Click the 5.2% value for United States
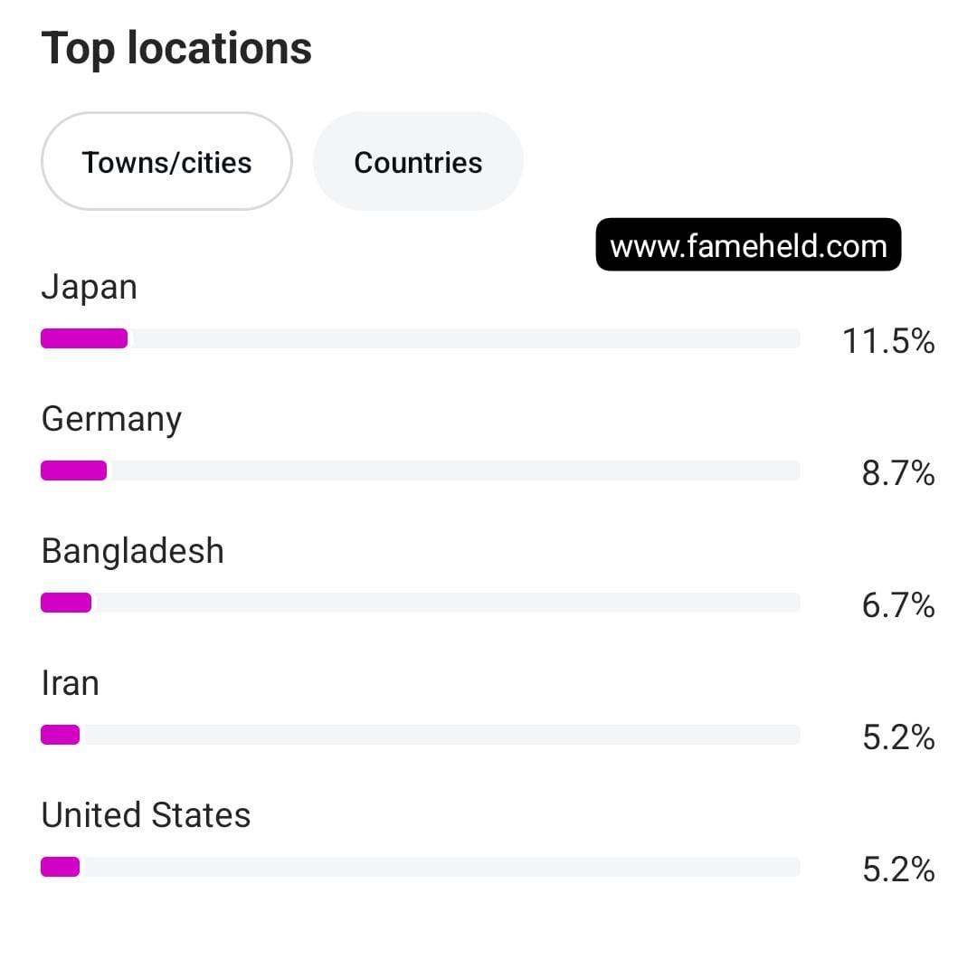 click(x=897, y=870)
